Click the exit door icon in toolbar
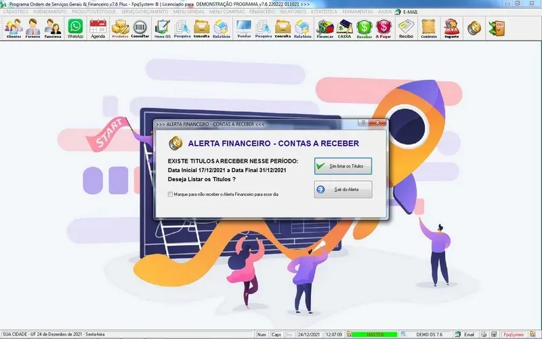Image resolution: width=542 pixels, height=339 pixels. [x=500, y=28]
